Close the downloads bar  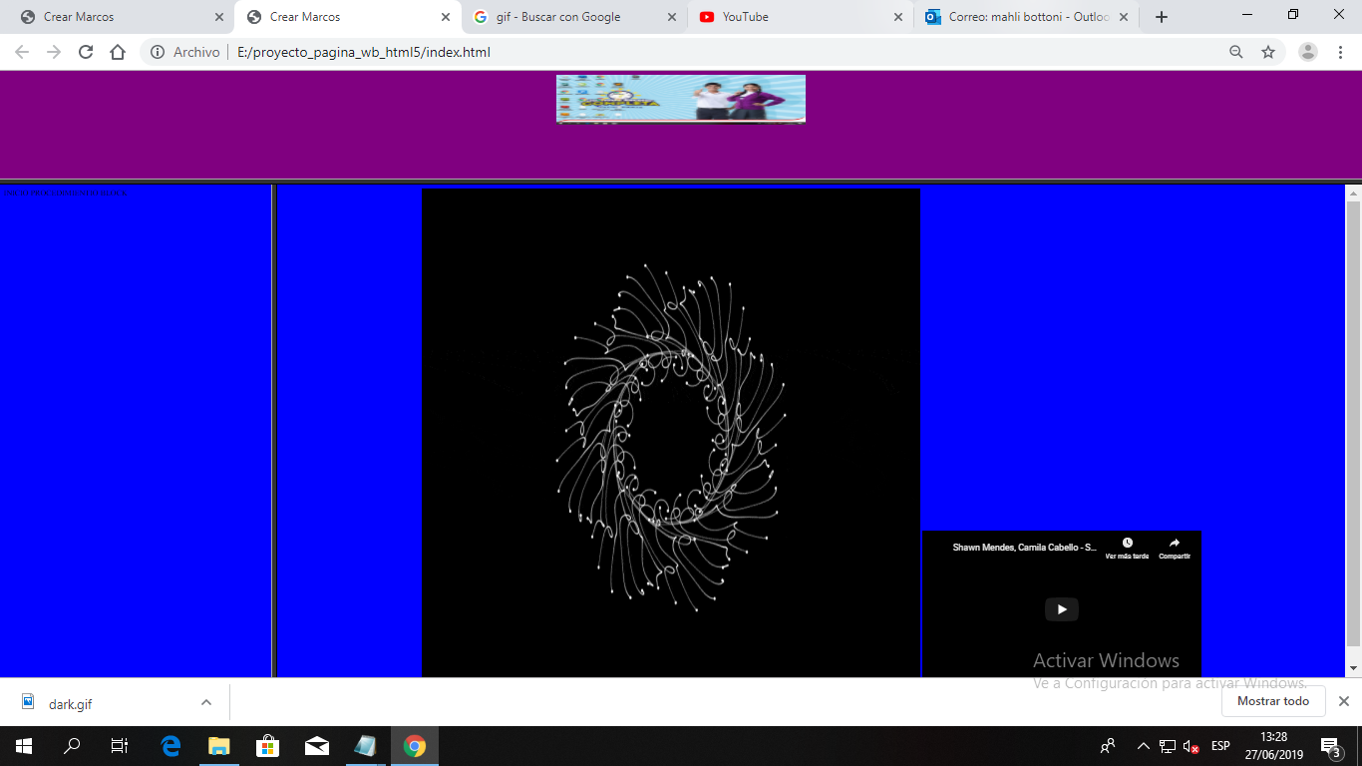1343,701
